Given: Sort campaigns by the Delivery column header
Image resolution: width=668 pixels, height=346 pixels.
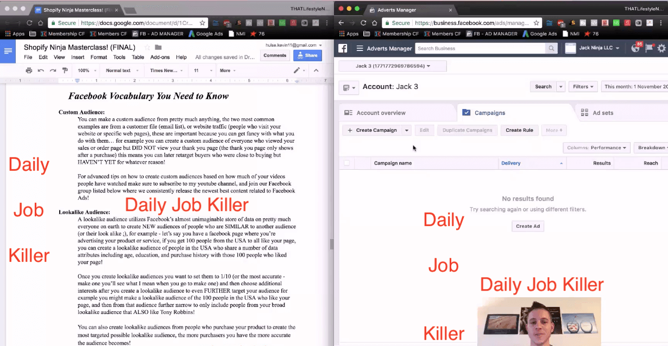Looking at the screenshot, I should point(532,163).
